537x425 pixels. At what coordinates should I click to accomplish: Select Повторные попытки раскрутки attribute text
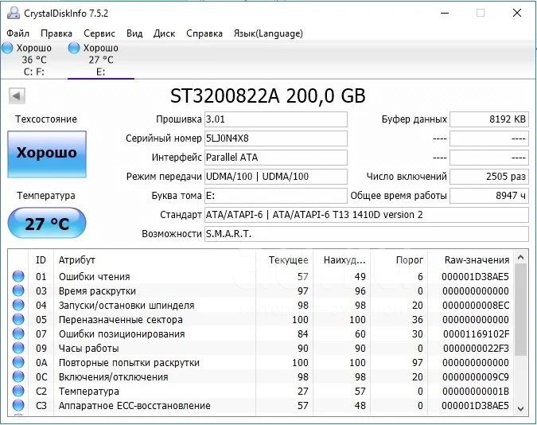(x=129, y=363)
